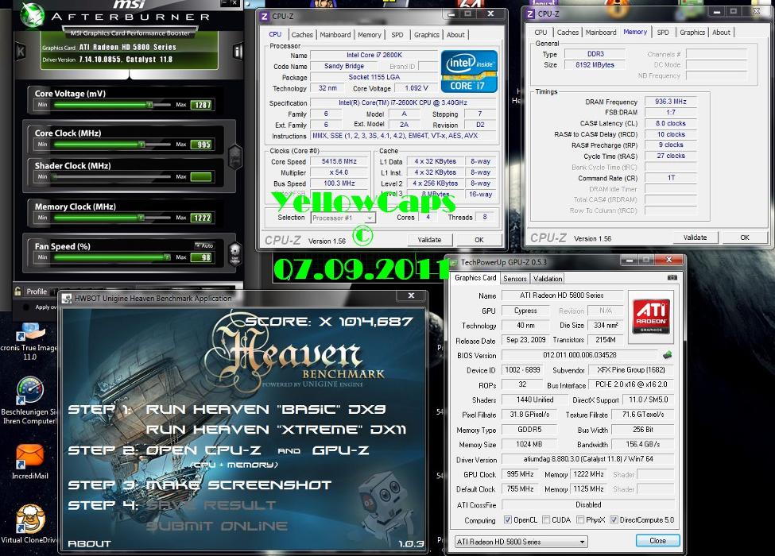Toggle the link clocks hexagon button in Afterburner

tap(234, 156)
